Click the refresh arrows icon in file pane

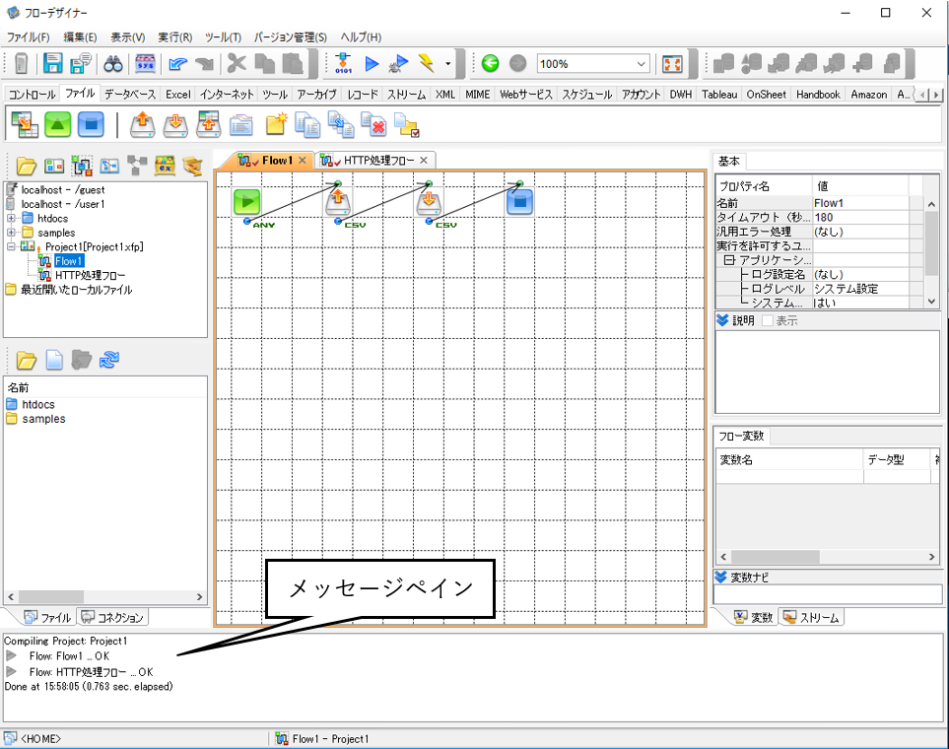pyautogui.click(x=109, y=361)
